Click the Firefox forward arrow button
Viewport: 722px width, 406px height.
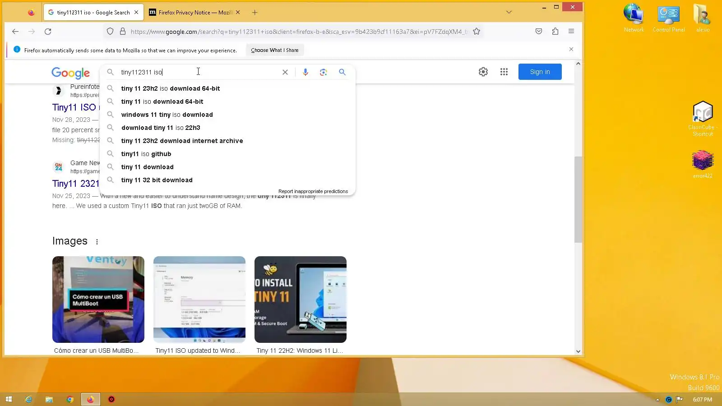(x=32, y=32)
